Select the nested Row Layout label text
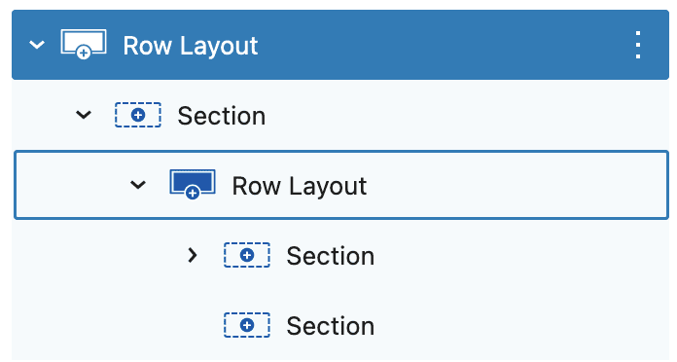 coord(300,186)
